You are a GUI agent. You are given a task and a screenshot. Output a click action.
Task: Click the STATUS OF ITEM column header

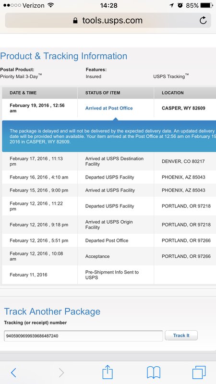coord(103,93)
